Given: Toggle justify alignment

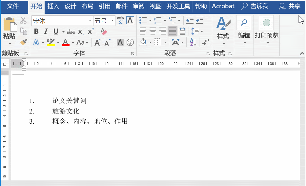Looking at the screenshot, I should 173,31.
